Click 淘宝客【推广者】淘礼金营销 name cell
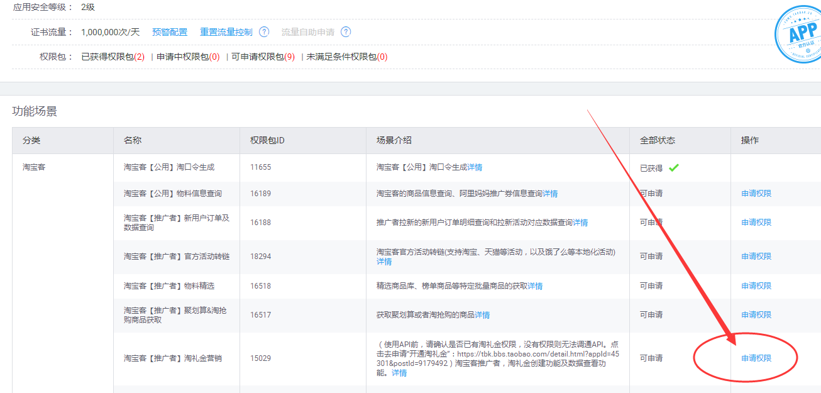821x393 pixels. (173, 358)
